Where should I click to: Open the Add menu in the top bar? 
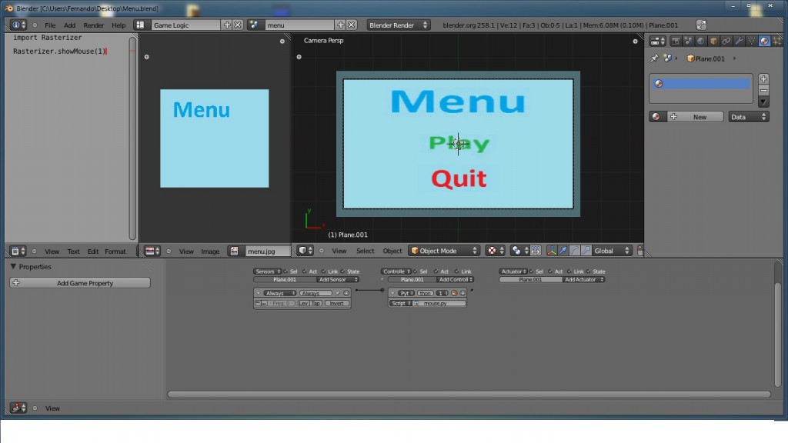point(68,25)
